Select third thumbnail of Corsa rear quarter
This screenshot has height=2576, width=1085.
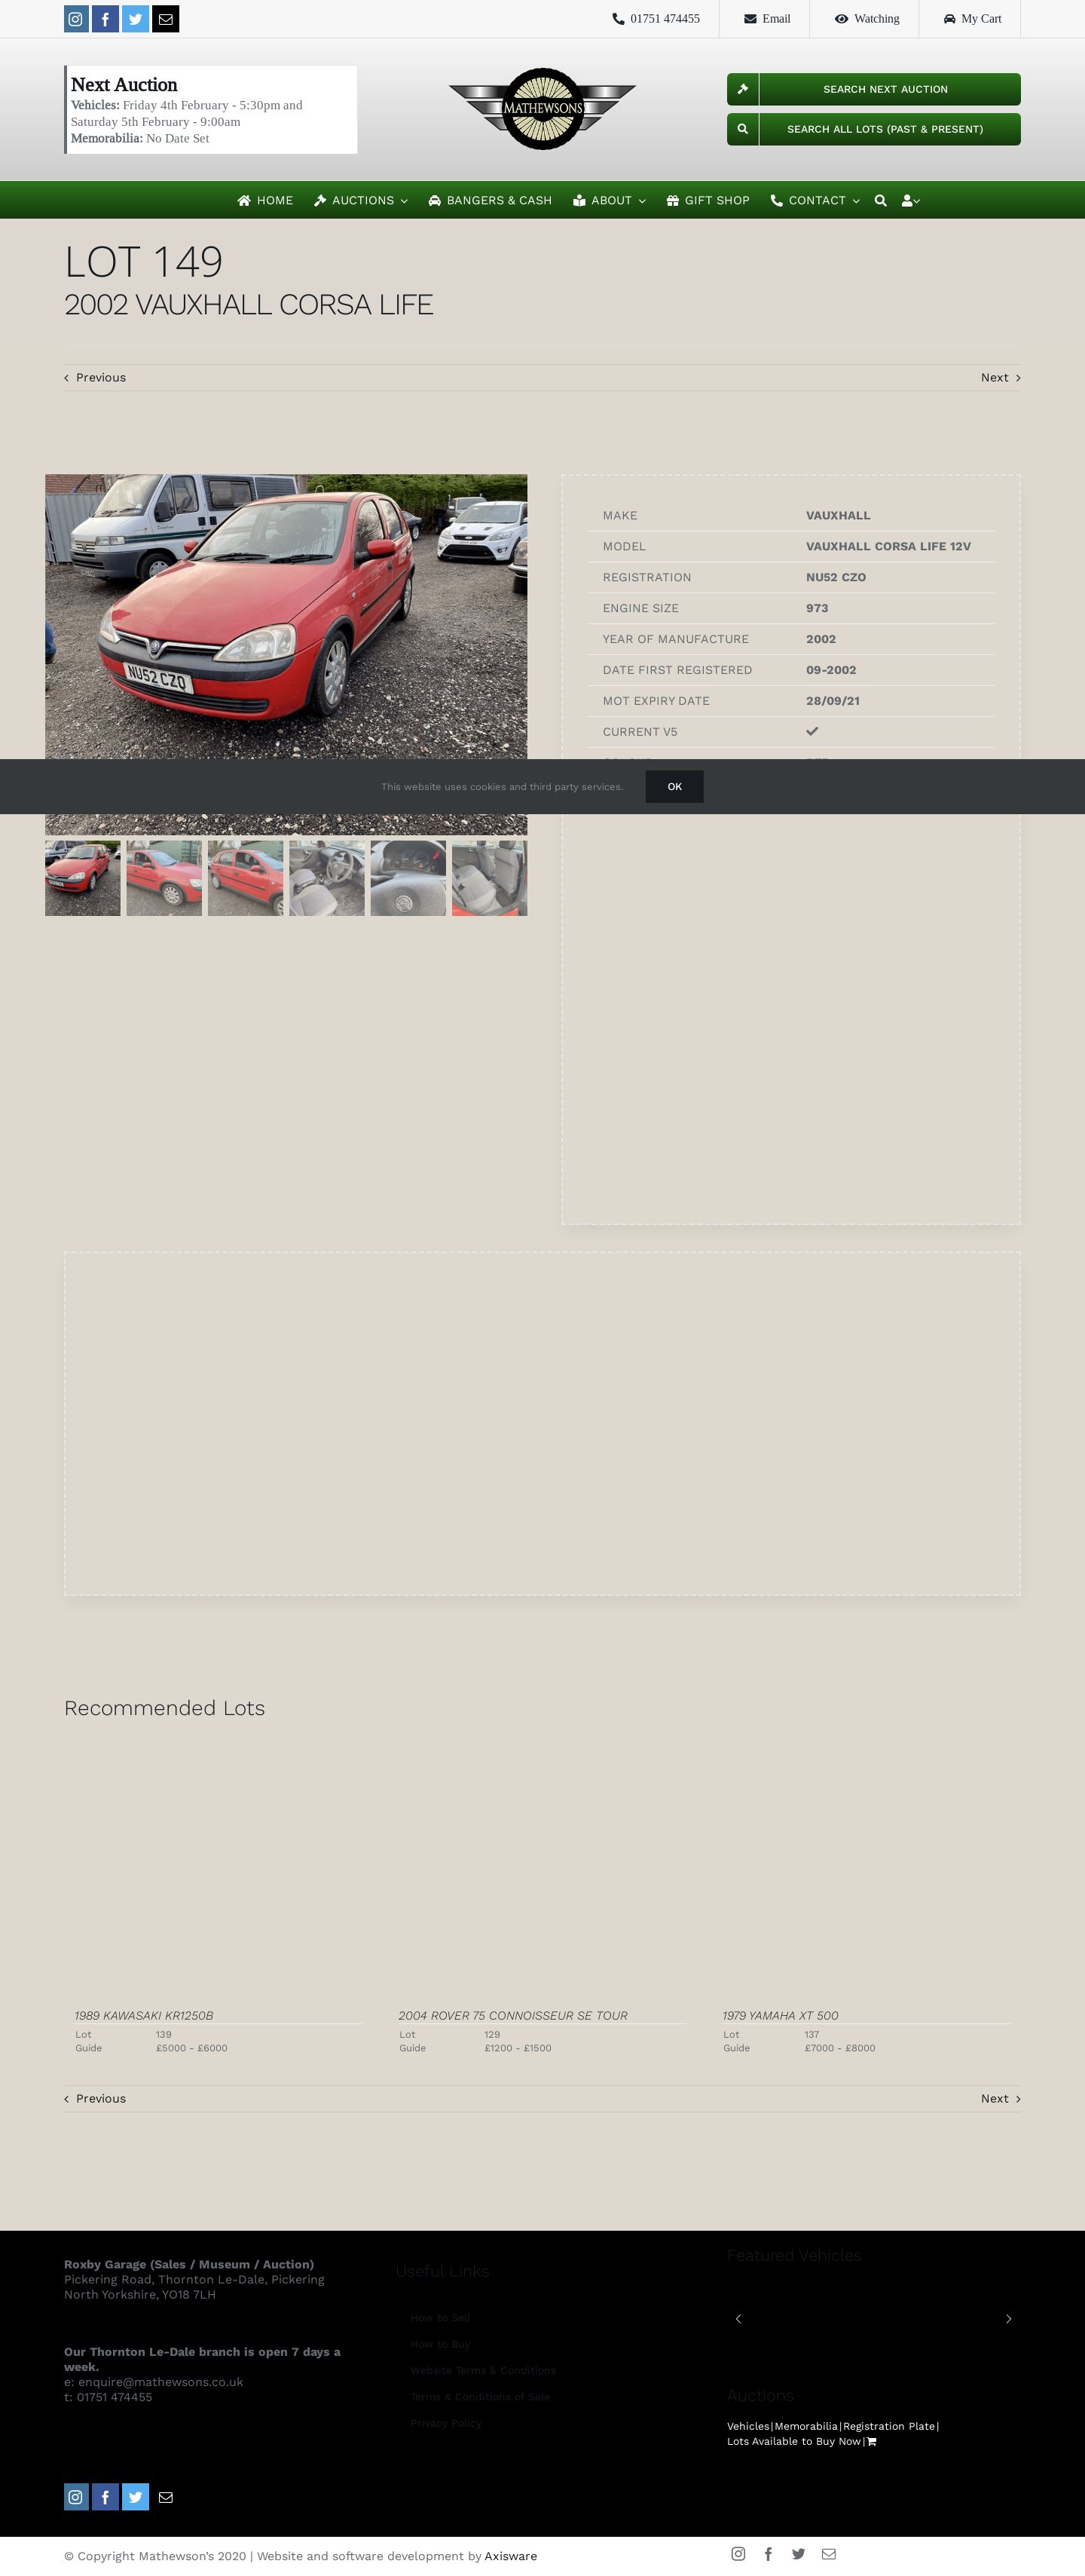(246, 878)
